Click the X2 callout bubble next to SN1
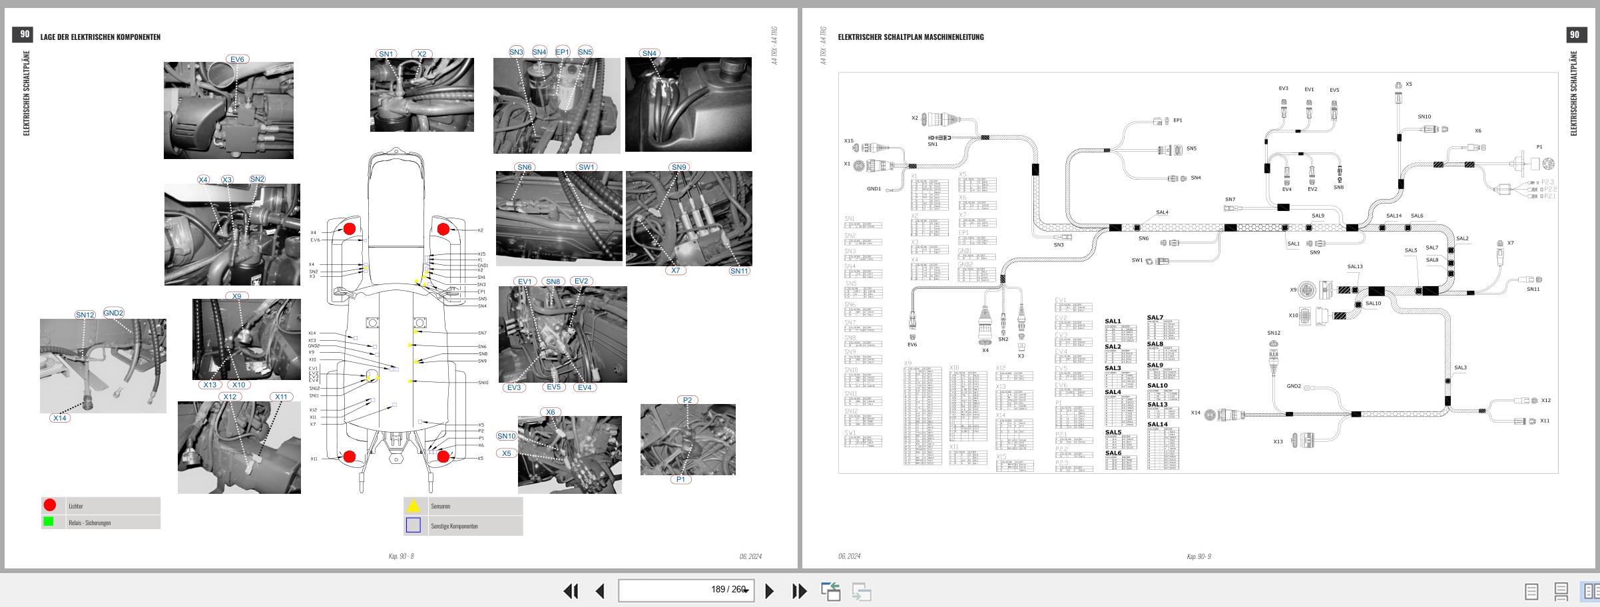 [x=421, y=54]
